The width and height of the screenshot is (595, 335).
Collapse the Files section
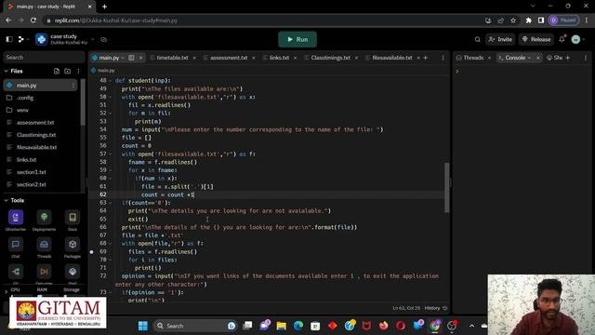(7, 71)
